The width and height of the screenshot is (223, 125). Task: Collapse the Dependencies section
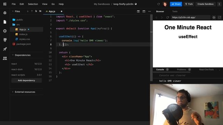[13, 55]
